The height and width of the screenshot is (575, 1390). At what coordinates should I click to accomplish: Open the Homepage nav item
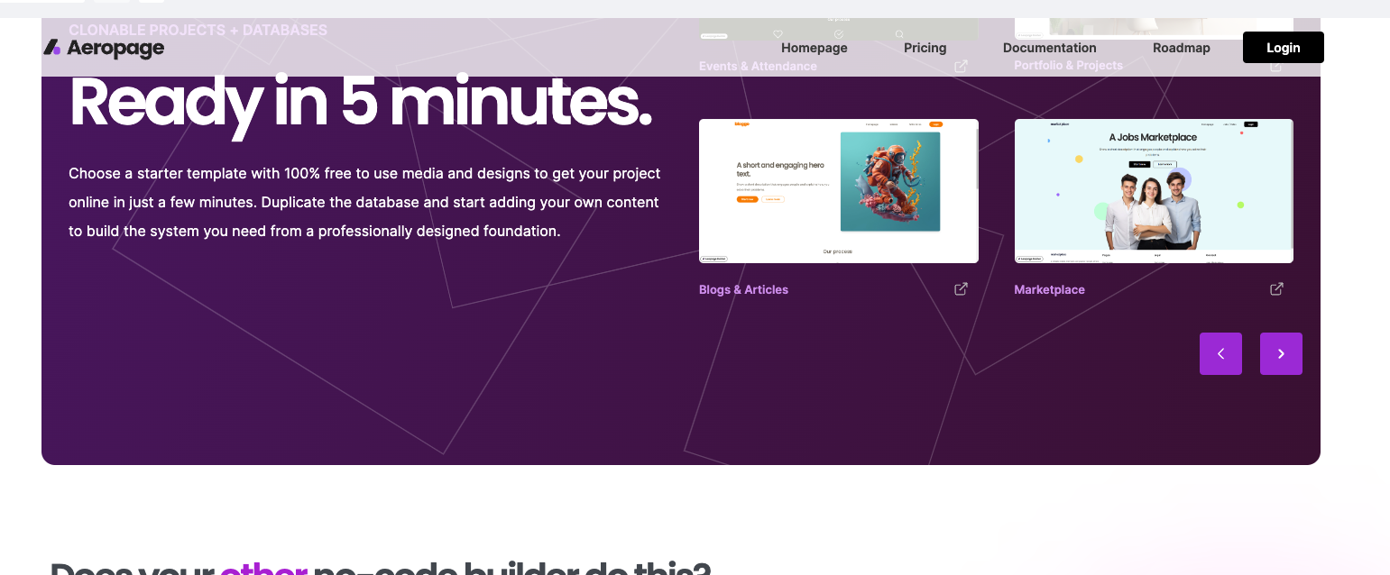(815, 48)
